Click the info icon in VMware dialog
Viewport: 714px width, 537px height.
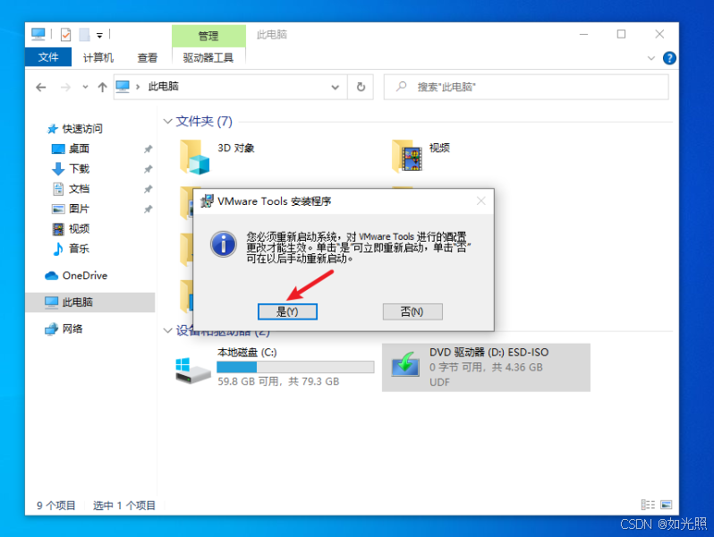[224, 244]
